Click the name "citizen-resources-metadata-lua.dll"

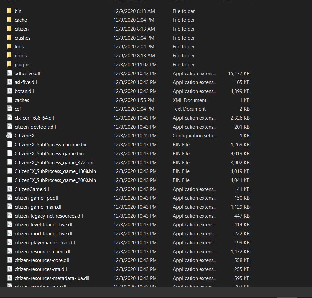click(x=52, y=278)
